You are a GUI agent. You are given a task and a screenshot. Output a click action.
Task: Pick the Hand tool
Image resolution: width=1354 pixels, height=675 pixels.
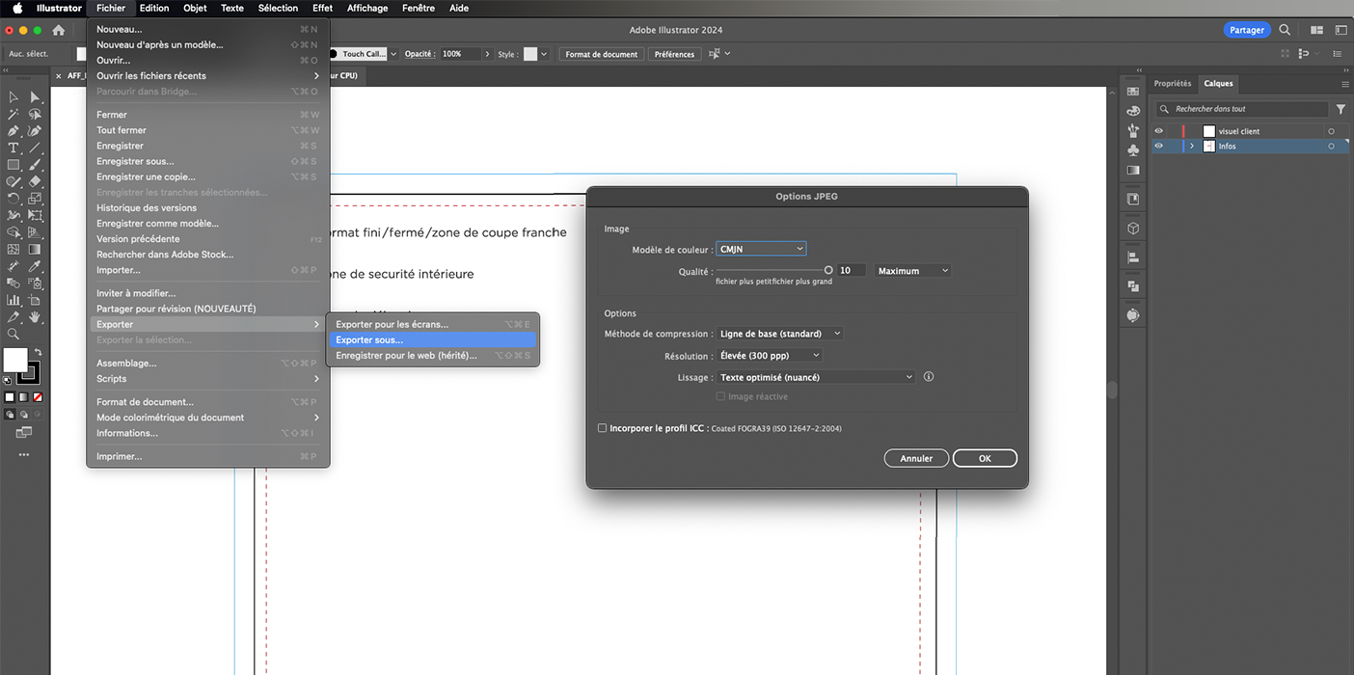pos(35,316)
